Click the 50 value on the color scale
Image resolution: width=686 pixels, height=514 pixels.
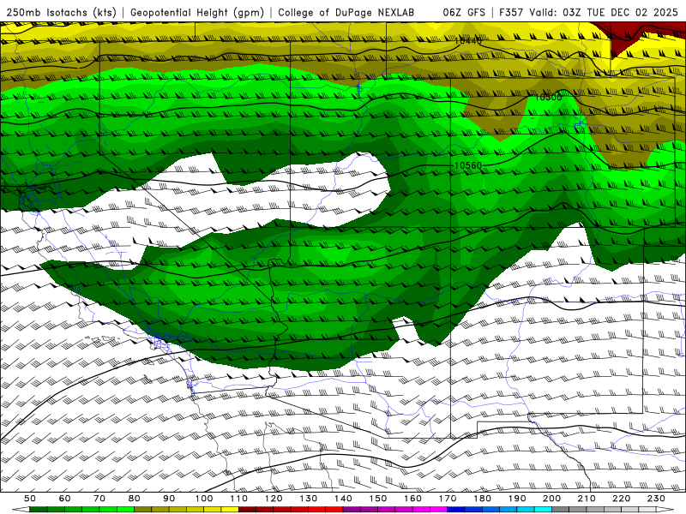[30, 499]
